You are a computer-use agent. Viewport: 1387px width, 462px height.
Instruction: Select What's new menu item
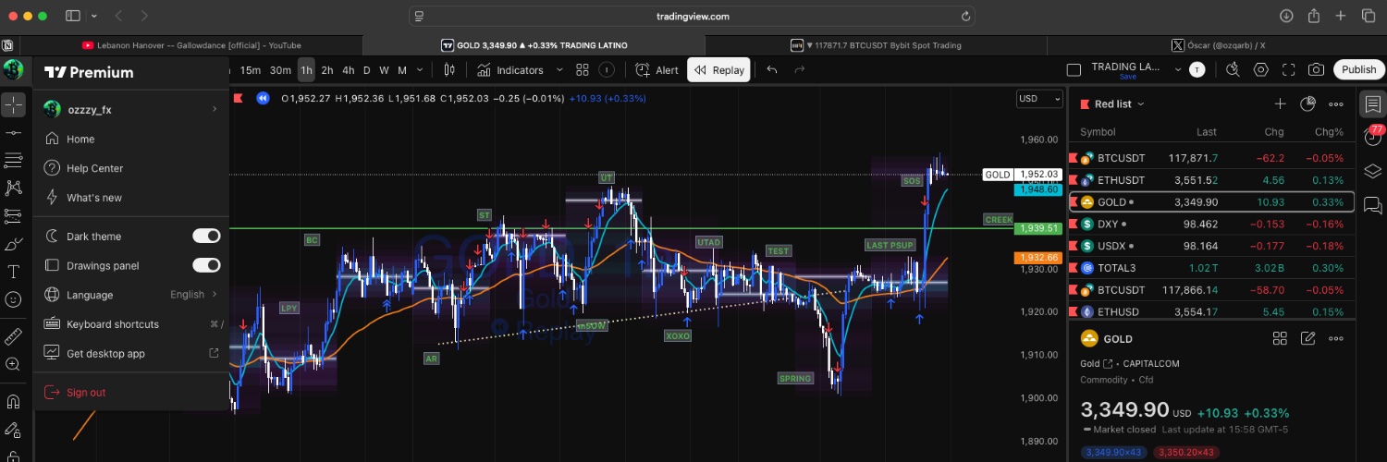[131, 198]
